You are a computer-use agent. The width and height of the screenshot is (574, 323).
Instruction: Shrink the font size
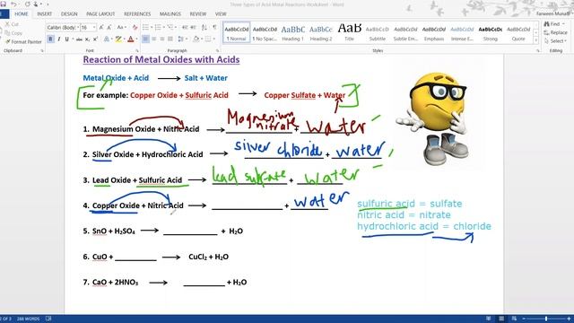pyautogui.click(x=109, y=28)
